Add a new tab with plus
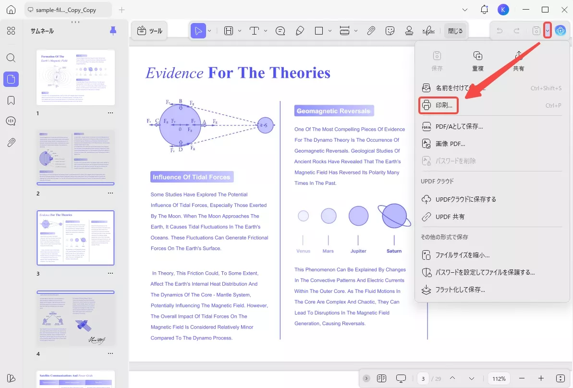The image size is (573, 388). 122,10
